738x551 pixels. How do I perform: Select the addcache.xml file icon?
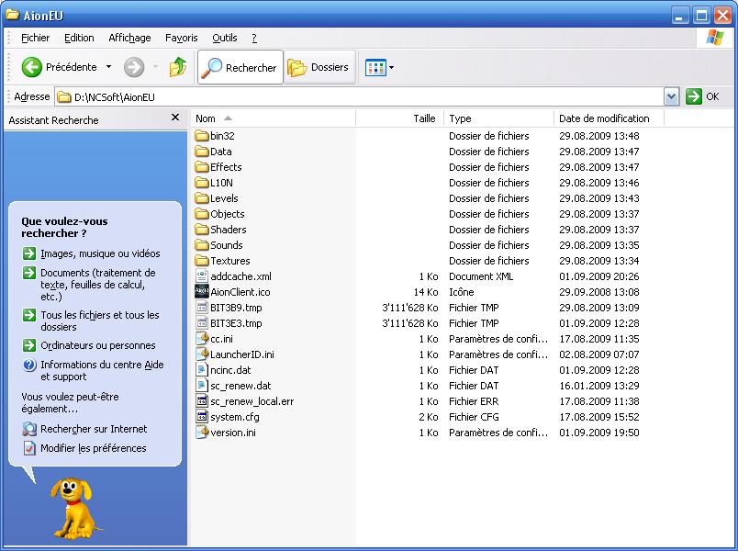click(202, 276)
